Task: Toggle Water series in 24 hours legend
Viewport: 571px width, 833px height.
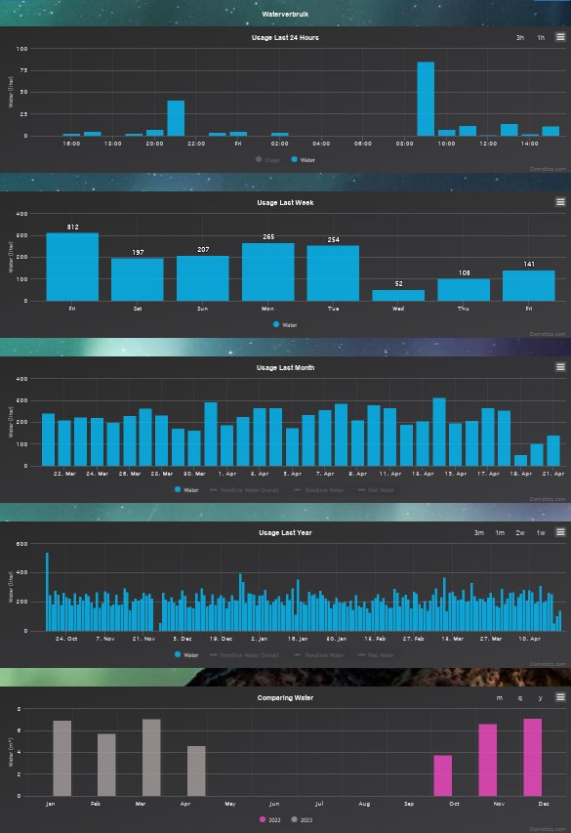Action: click(304, 160)
